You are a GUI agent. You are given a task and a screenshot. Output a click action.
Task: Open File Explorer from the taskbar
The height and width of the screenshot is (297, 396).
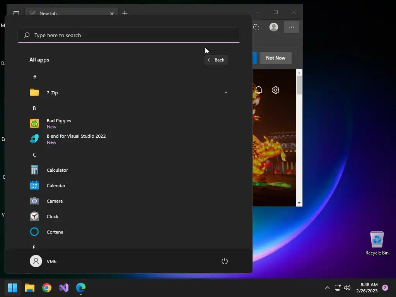click(29, 287)
